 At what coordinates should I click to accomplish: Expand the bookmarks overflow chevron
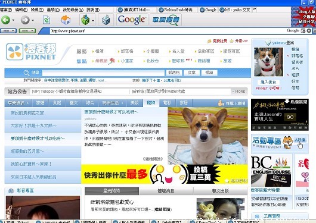(255, 10)
